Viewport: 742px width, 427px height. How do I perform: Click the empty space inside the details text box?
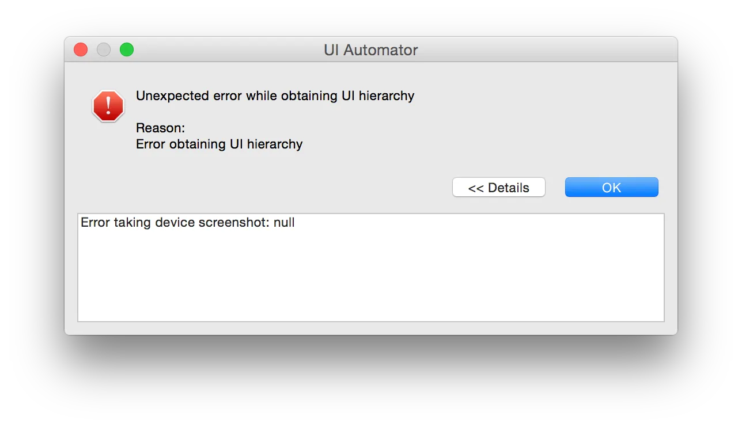(x=370, y=276)
